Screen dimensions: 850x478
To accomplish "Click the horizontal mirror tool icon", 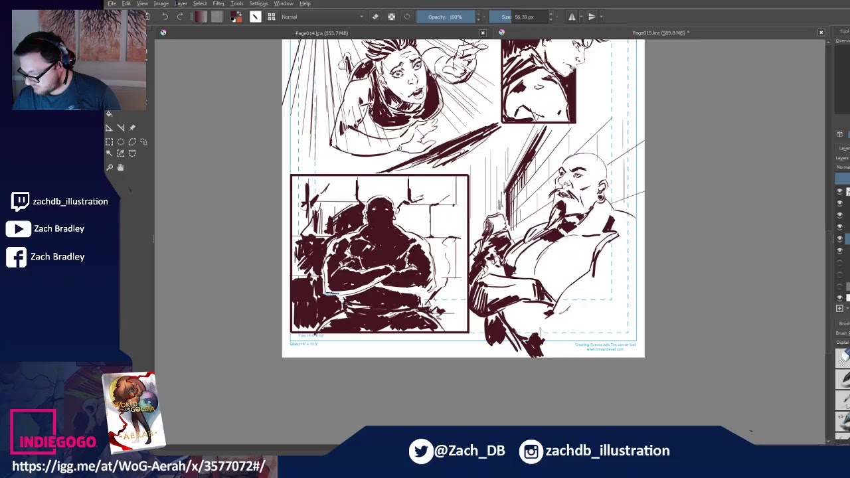I will 572,17.
